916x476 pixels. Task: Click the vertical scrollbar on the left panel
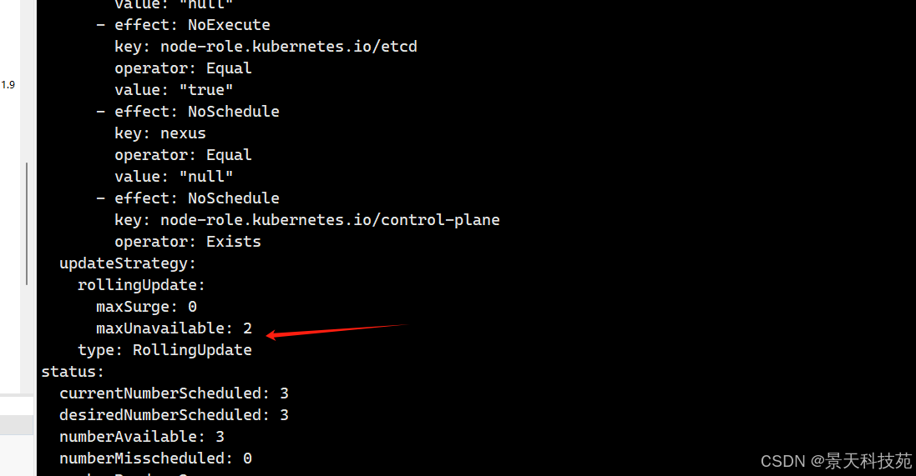(x=27, y=224)
